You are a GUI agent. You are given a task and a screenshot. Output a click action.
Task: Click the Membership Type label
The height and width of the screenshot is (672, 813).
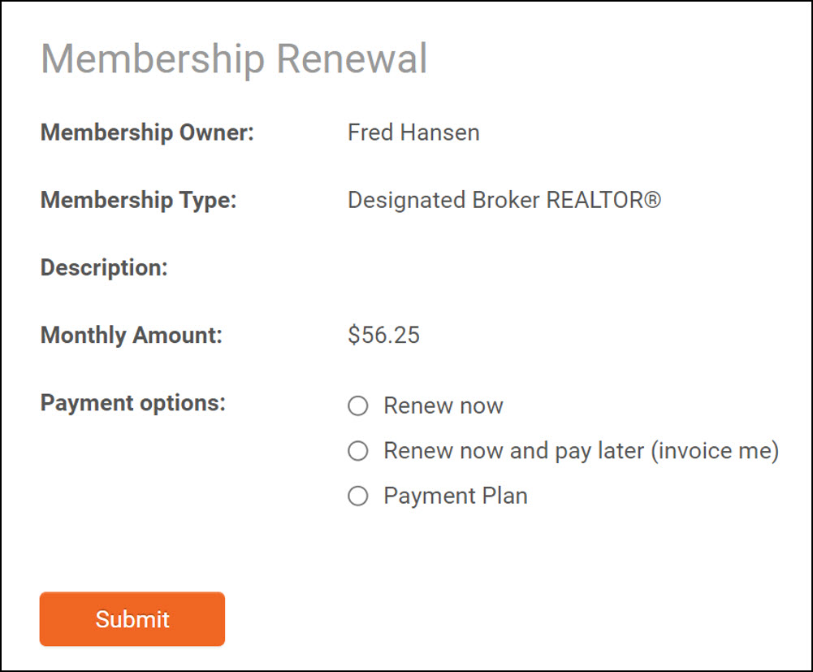click(x=138, y=200)
